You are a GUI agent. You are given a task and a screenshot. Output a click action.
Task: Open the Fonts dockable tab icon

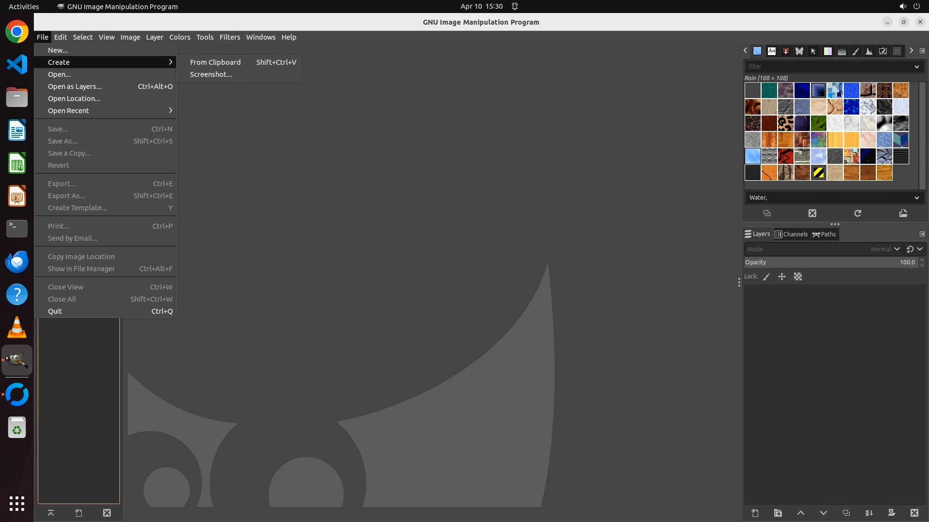772,51
